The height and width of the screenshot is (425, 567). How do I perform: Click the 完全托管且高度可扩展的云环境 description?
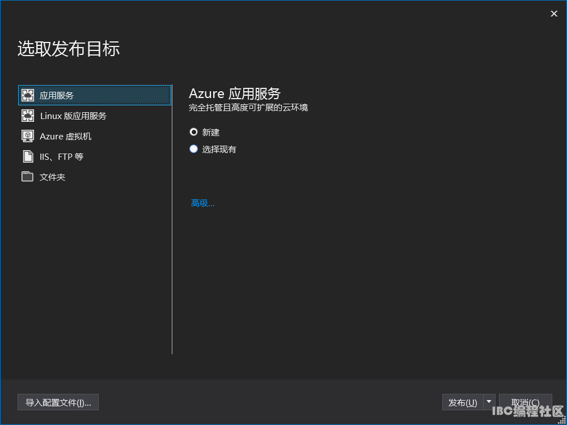pos(248,108)
